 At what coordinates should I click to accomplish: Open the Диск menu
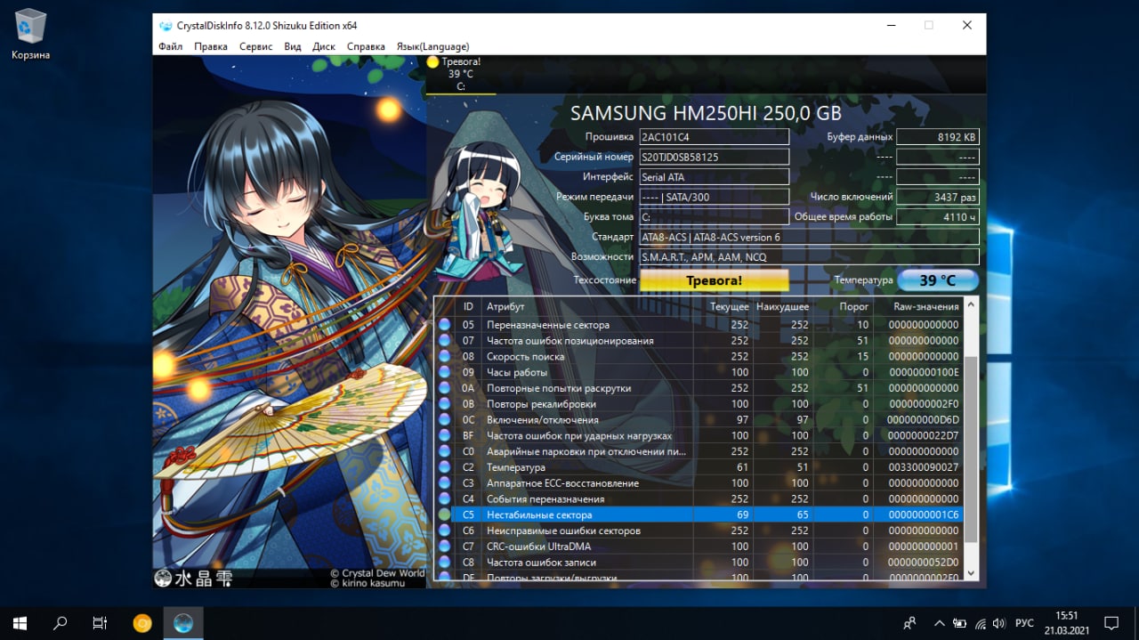click(324, 46)
